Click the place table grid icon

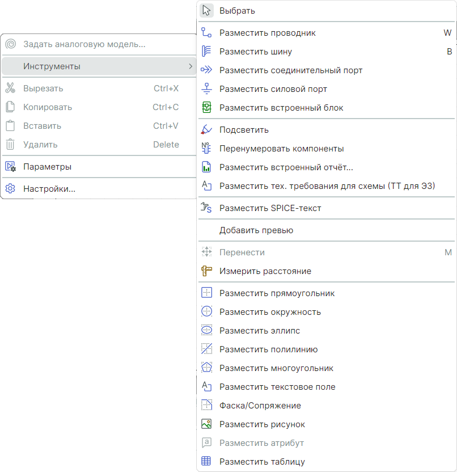pos(206,462)
